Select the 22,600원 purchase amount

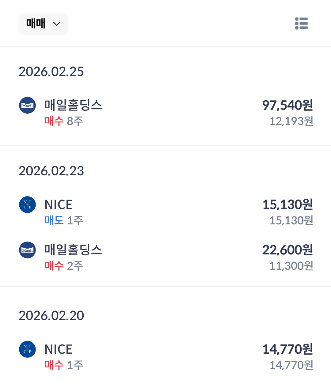coord(287,250)
